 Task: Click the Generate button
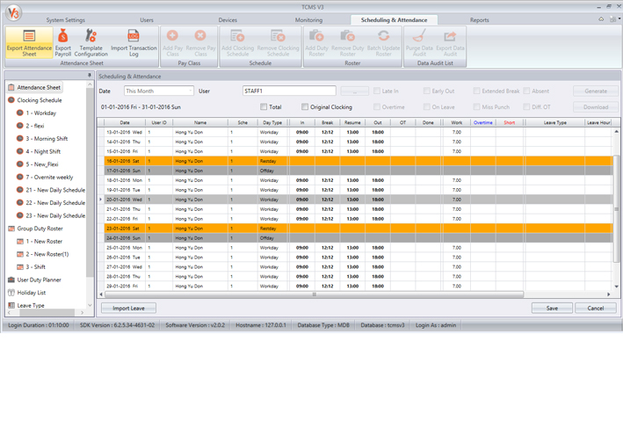(x=596, y=91)
